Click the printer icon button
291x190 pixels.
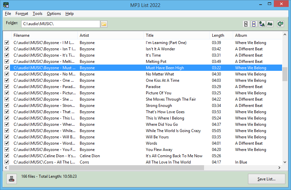point(12,179)
